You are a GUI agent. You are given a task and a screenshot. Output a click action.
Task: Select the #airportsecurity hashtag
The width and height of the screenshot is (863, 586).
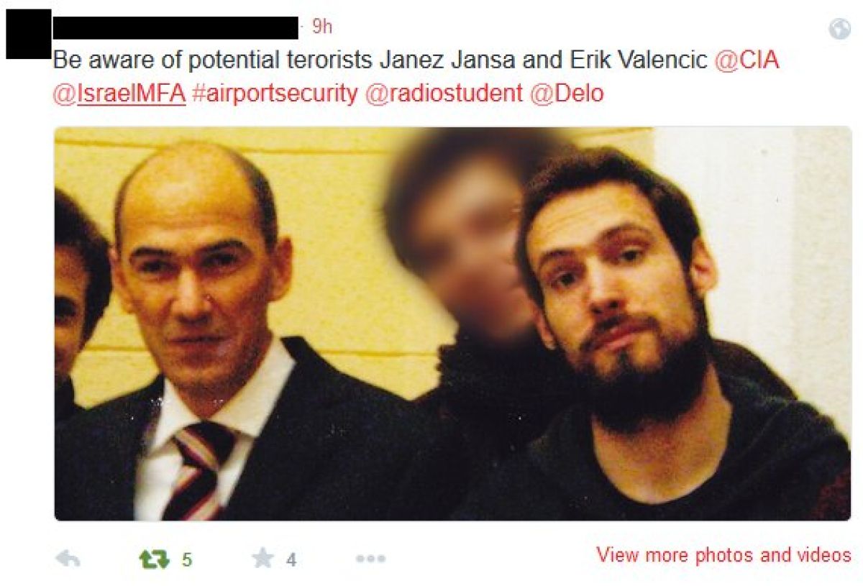click(x=275, y=93)
